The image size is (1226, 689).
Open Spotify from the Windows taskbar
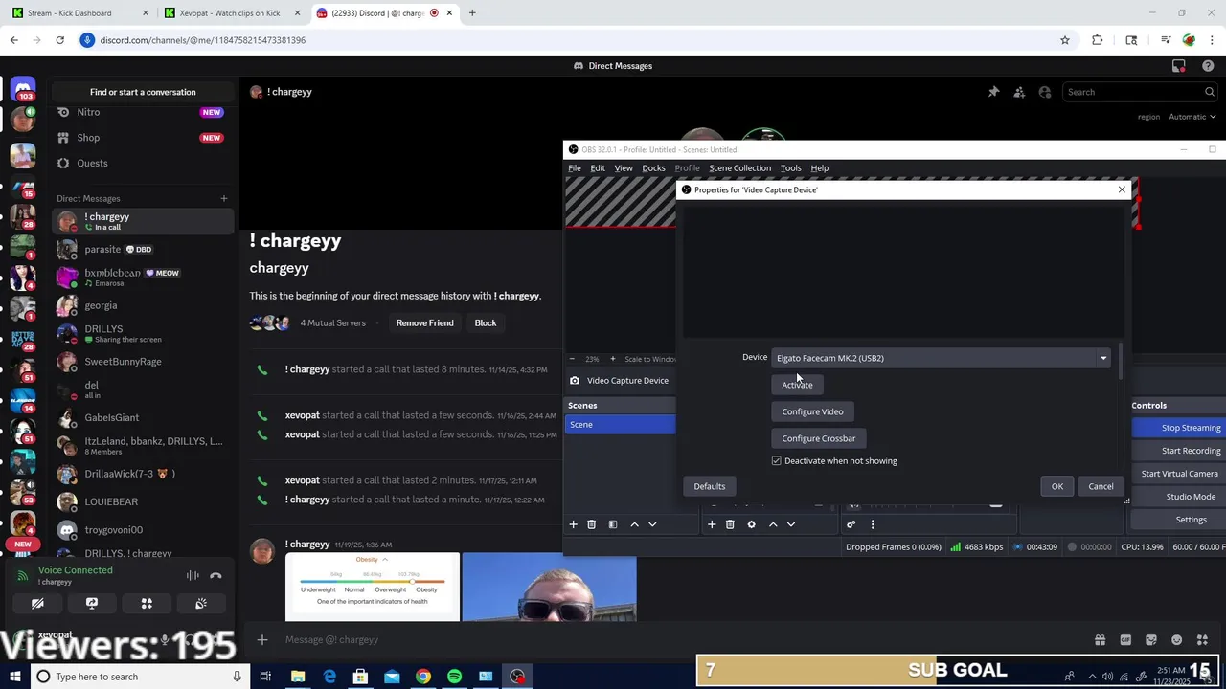click(x=454, y=677)
